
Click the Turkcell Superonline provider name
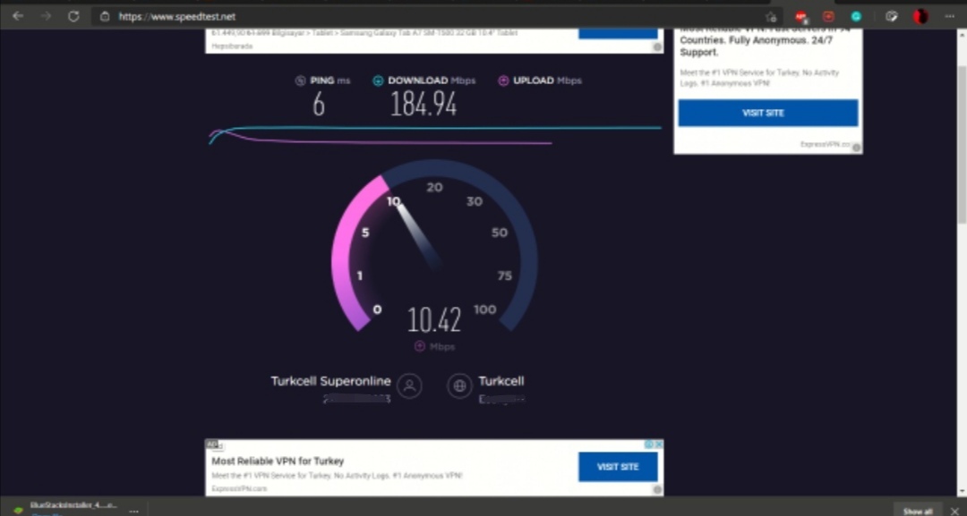(330, 381)
